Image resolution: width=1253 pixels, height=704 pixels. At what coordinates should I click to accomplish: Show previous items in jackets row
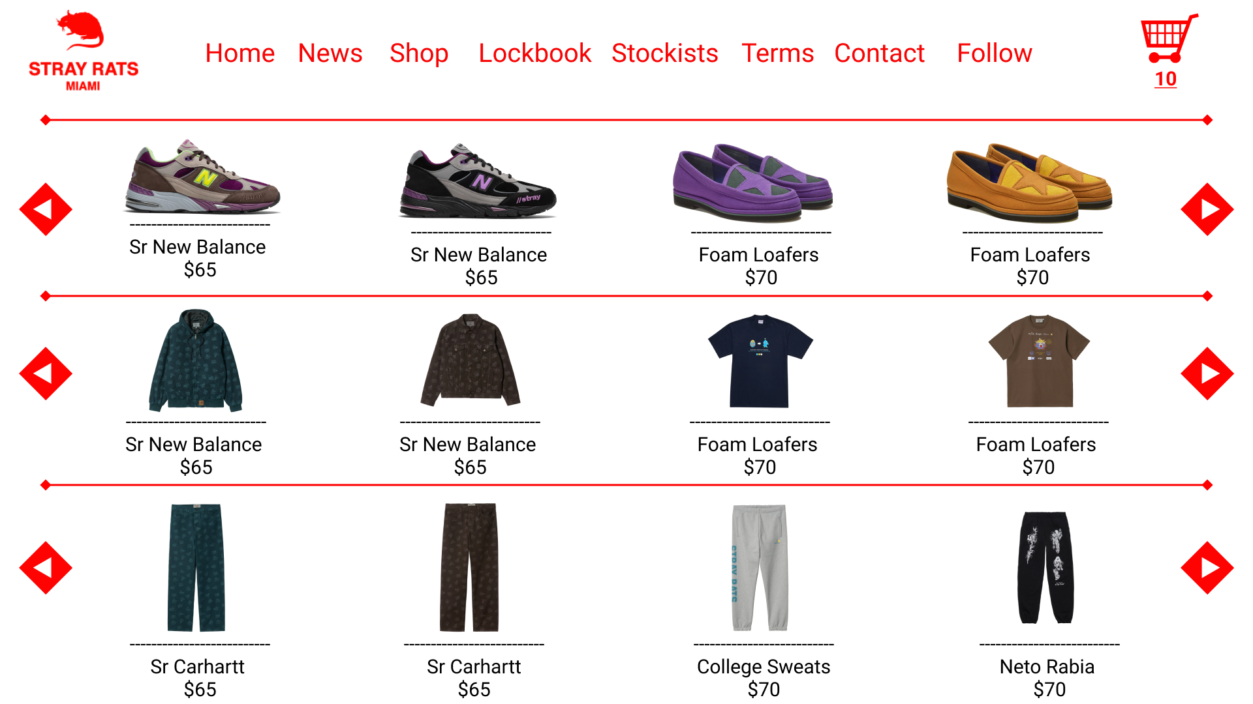point(46,374)
